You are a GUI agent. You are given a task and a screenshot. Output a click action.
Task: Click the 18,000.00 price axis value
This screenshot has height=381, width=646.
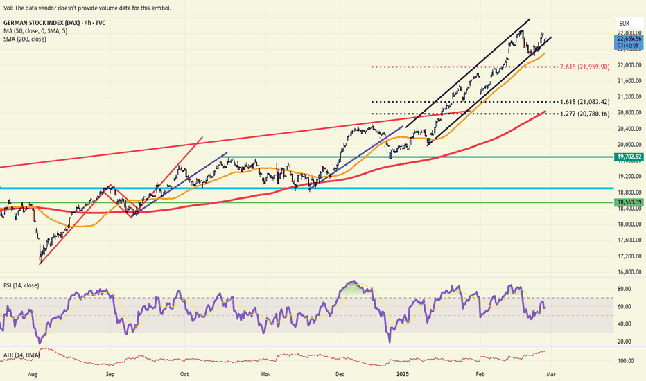pyautogui.click(x=629, y=224)
